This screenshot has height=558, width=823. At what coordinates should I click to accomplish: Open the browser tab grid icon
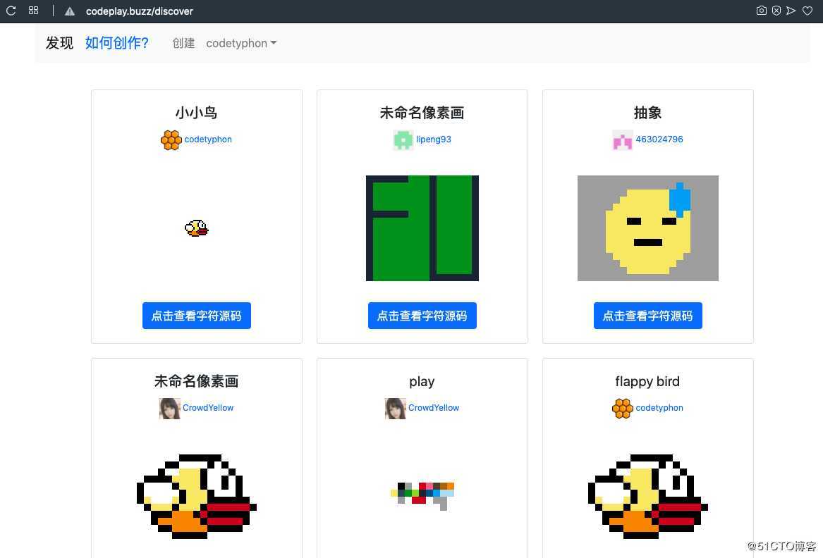pyautogui.click(x=34, y=11)
